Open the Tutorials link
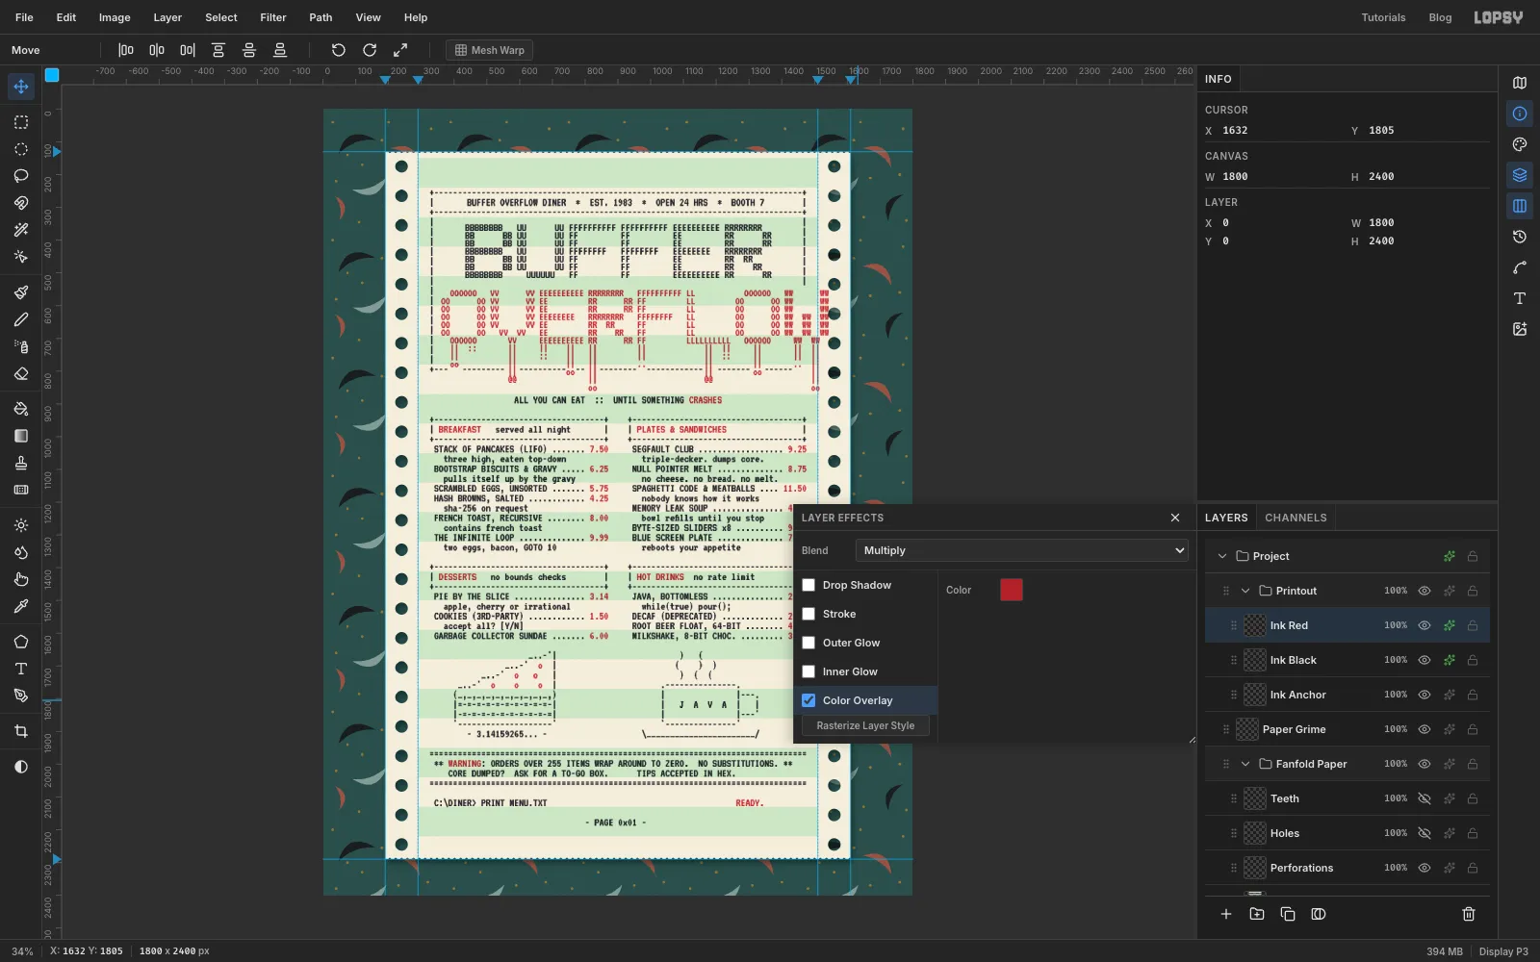Image resolution: width=1540 pixels, height=962 pixels. (x=1383, y=17)
